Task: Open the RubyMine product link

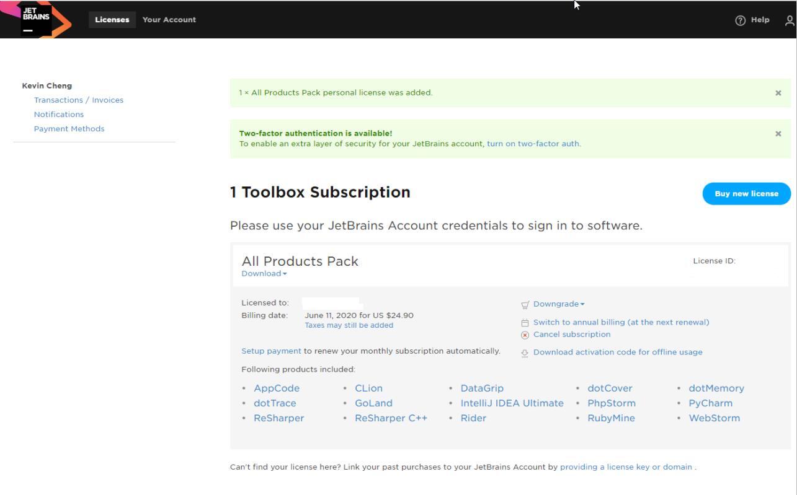Action: click(612, 418)
